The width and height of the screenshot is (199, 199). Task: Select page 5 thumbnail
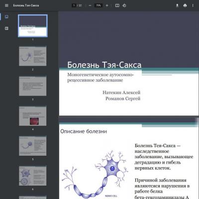33,146
